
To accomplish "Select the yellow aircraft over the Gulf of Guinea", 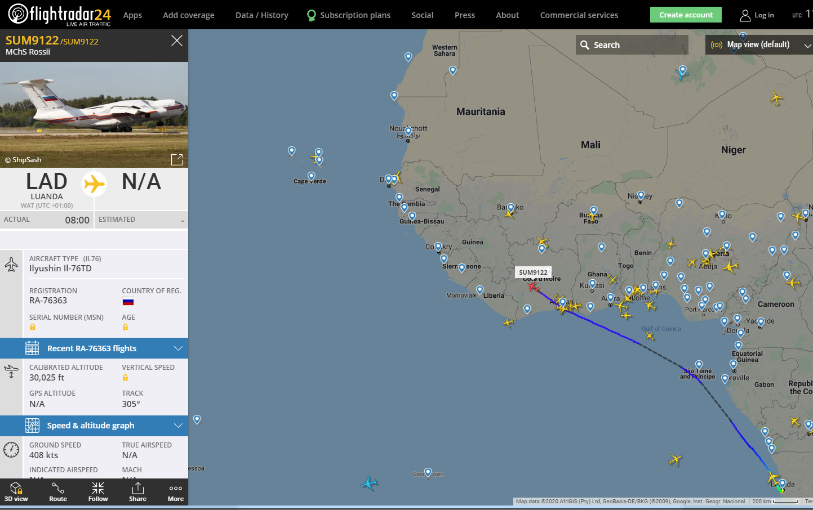I will [650, 336].
